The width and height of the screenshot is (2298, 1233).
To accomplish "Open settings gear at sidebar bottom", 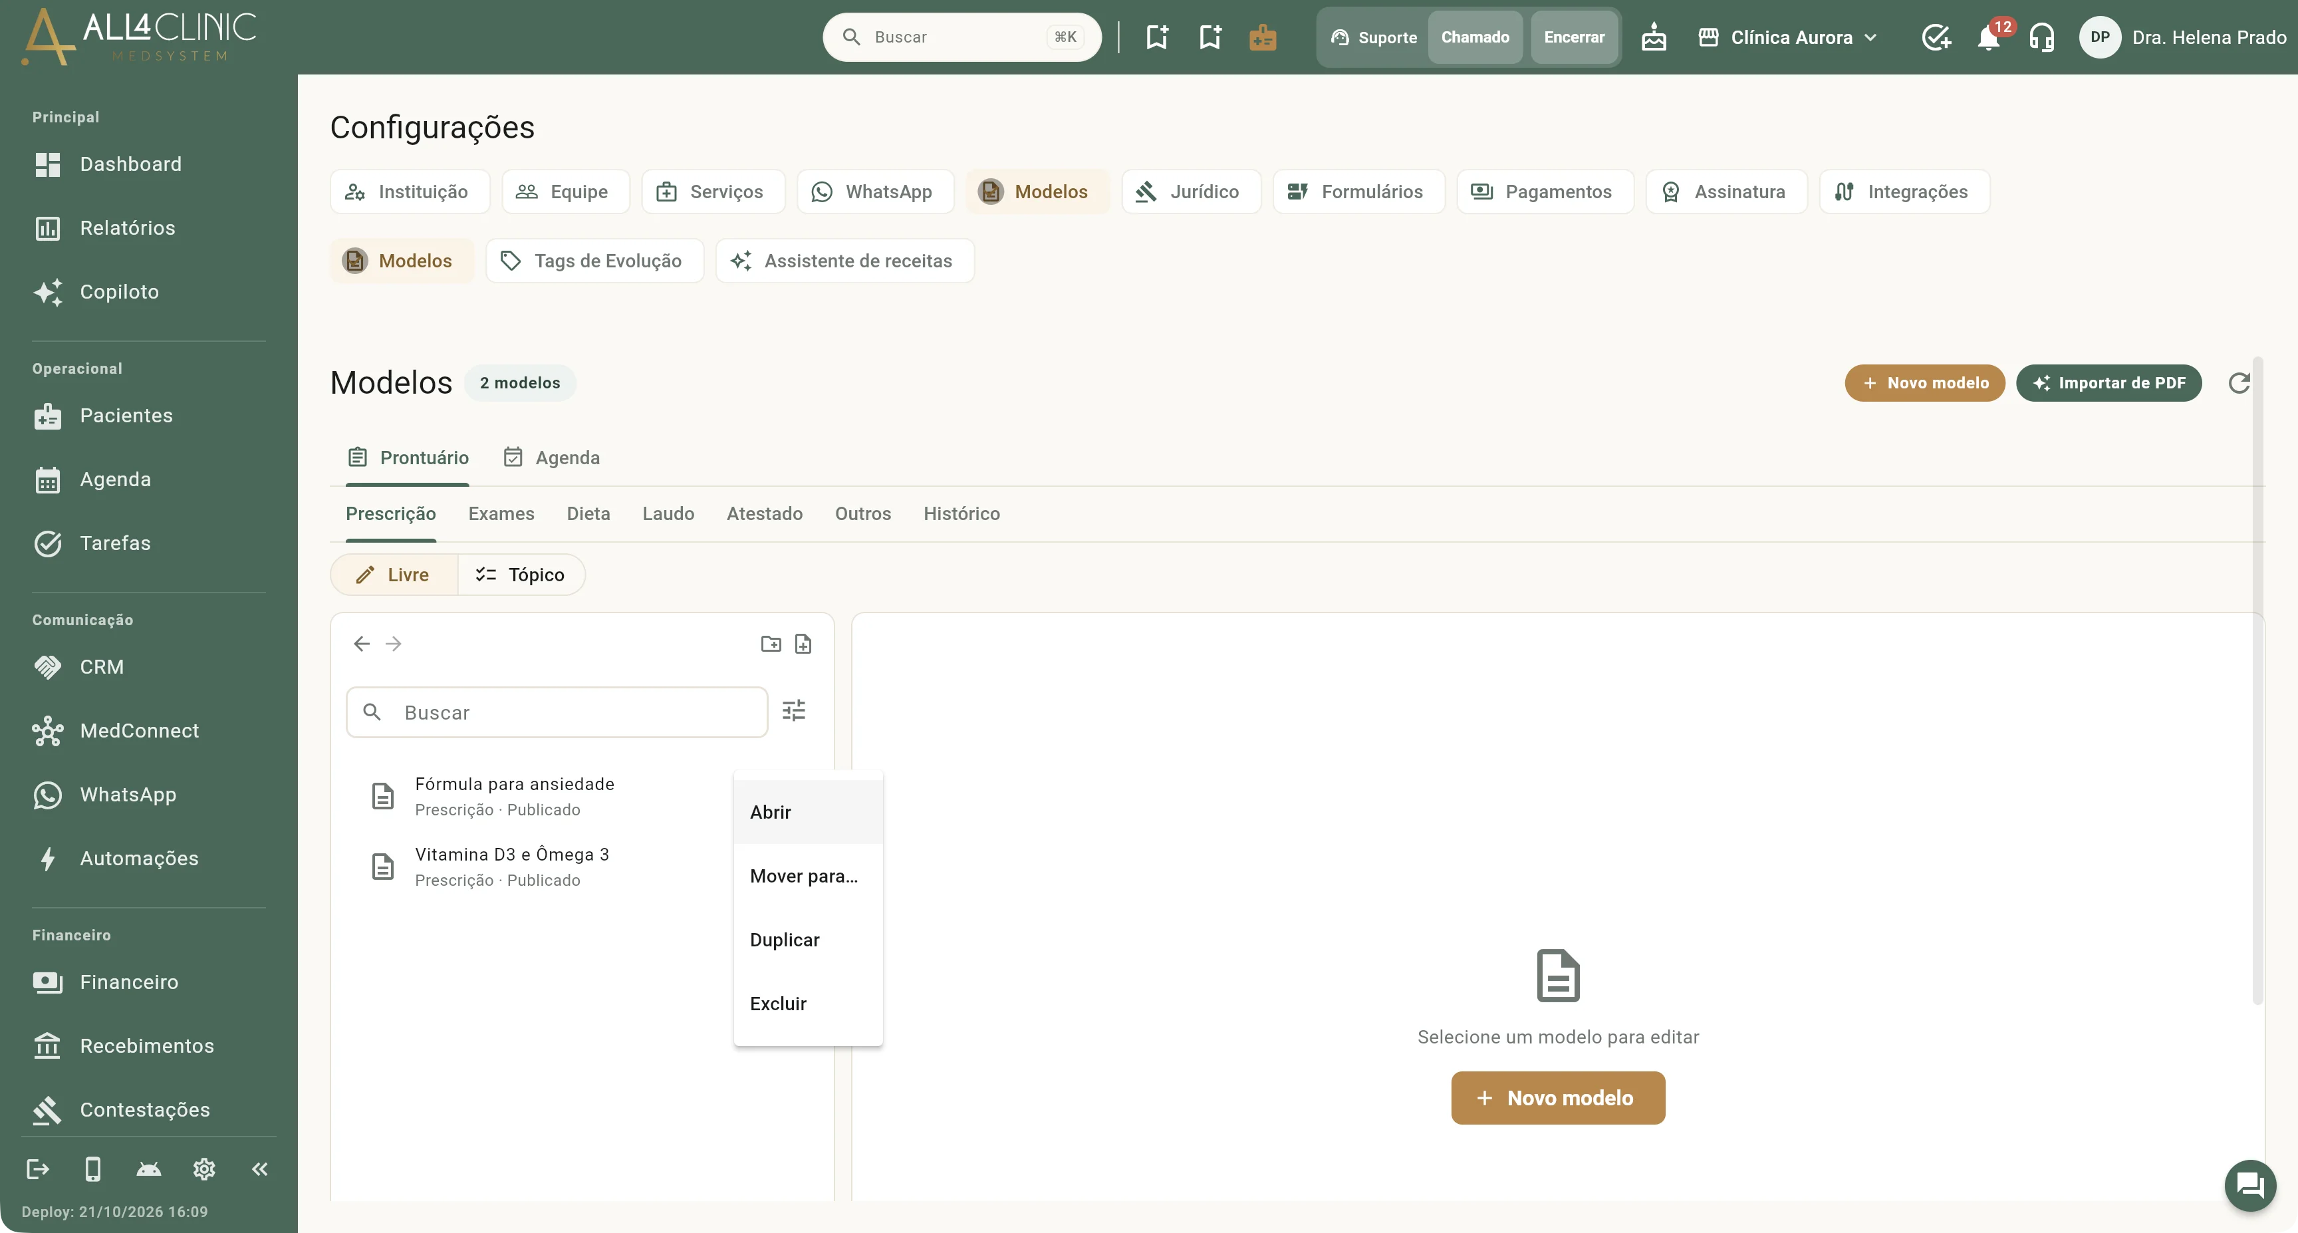I will pos(204,1168).
